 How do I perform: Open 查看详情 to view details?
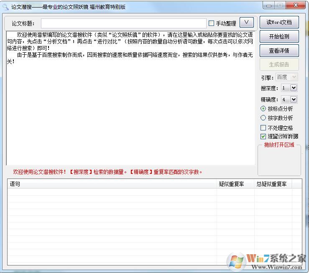click(279, 51)
